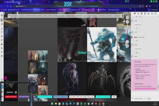This screenshot has width=159, height=106.
Task: Select the pencil Draw tool
Action: (2, 29)
